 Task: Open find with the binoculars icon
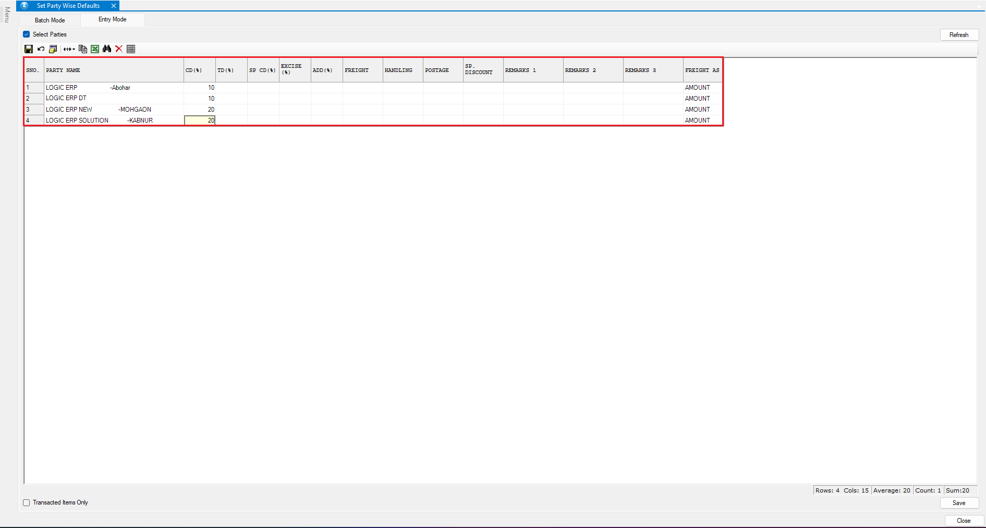pos(107,49)
